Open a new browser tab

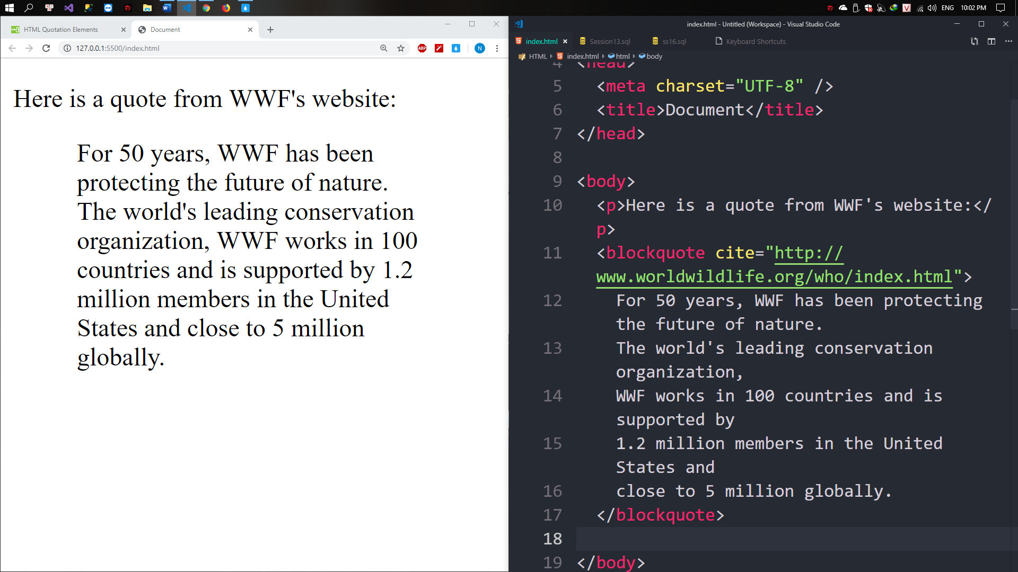coord(270,30)
